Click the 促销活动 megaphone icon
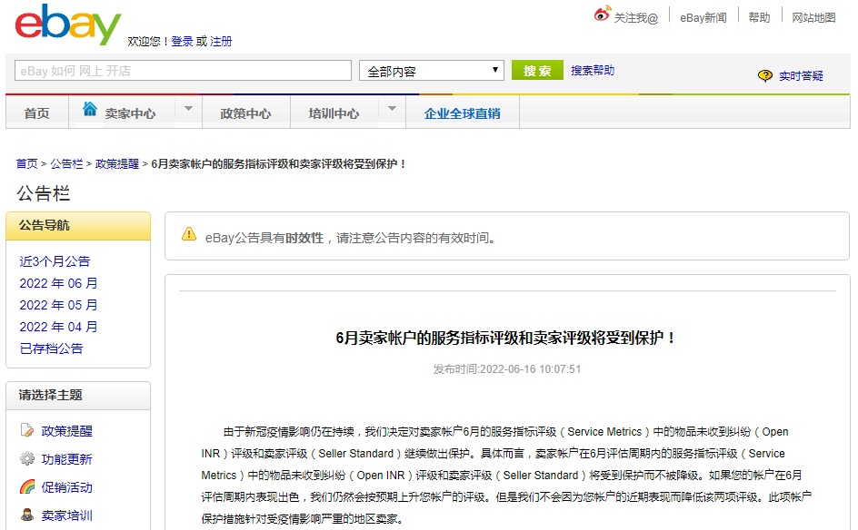Viewport: 858px width, 530px height. (25, 487)
